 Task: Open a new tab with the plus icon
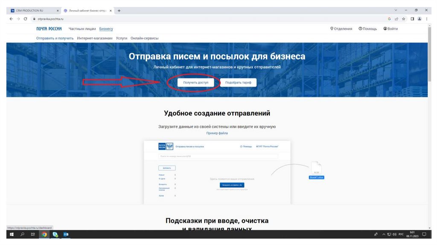[119, 11]
